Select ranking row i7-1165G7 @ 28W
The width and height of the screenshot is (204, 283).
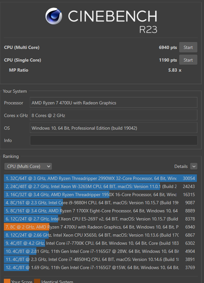tap(100, 251)
